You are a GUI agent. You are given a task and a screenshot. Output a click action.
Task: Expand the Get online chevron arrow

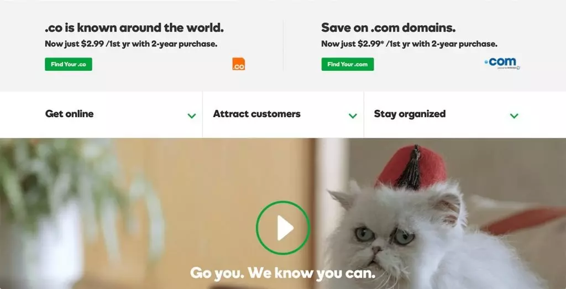point(192,116)
